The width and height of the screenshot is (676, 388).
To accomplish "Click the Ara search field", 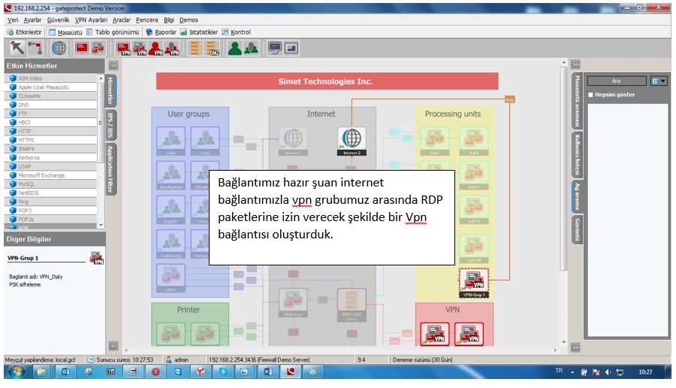I will tap(616, 80).
